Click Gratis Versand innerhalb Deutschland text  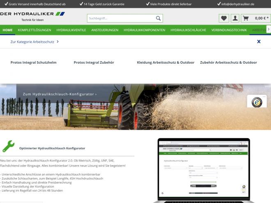pyautogui.click(x=37, y=4)
